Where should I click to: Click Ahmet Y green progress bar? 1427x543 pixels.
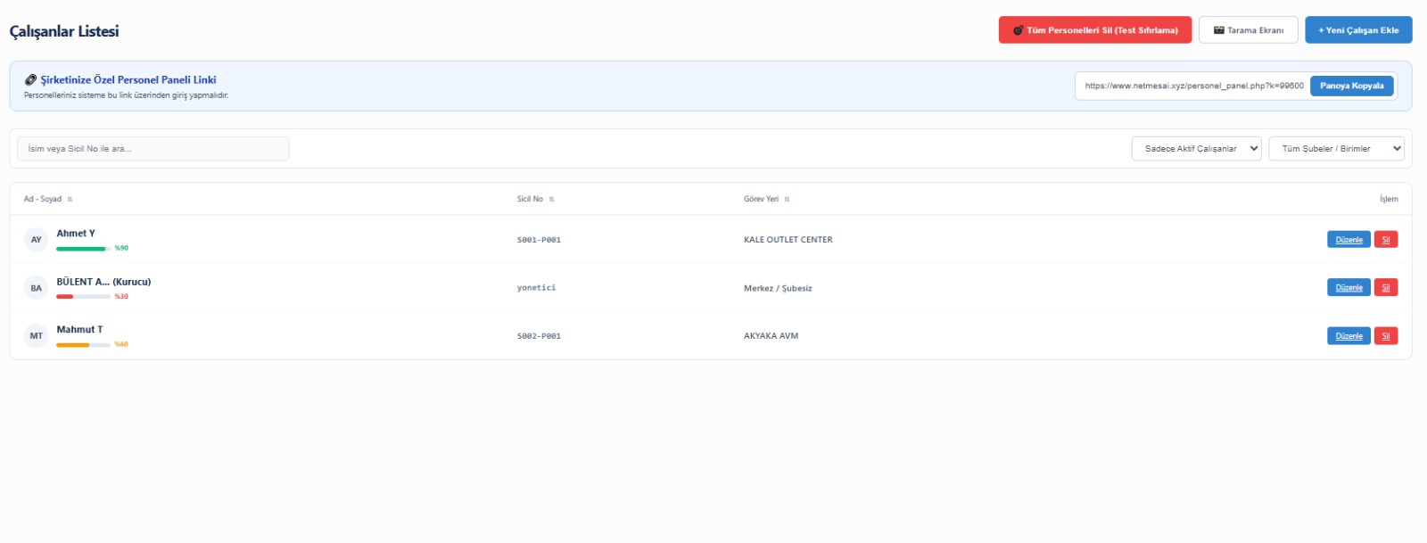83,249
